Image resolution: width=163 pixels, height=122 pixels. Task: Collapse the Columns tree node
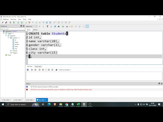point(8,38)
